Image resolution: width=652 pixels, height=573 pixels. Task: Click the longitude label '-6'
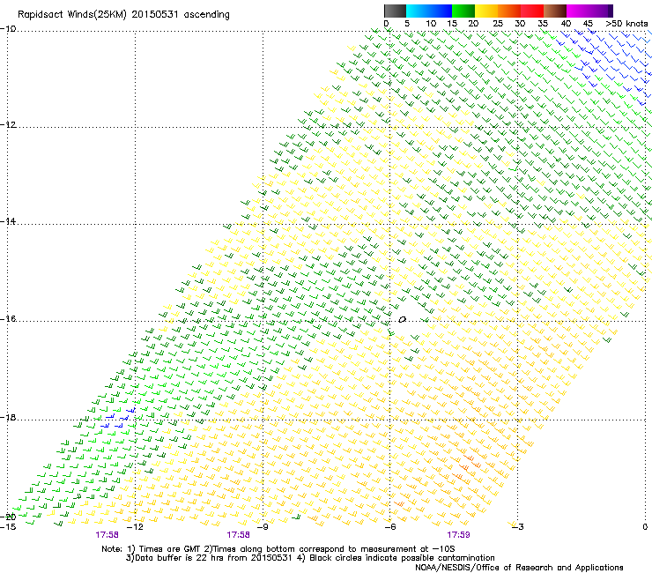coord(390,527)
